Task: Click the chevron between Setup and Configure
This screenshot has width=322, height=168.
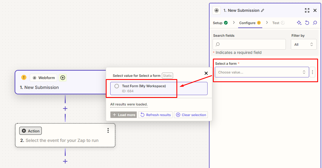Action: point(234,23)
